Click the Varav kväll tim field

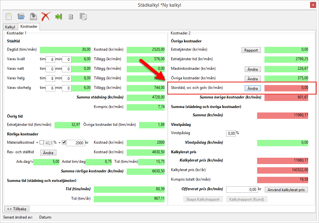tap(50, 60)
